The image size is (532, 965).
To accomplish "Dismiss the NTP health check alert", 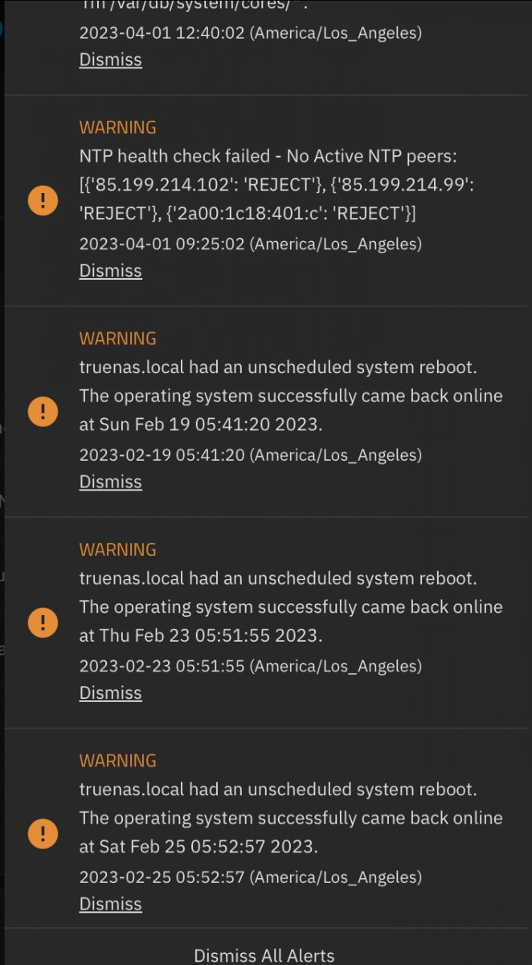I will tap(110, 271).
